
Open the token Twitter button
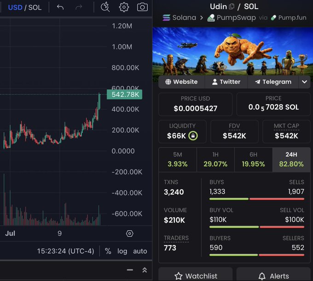pos(226,82)
